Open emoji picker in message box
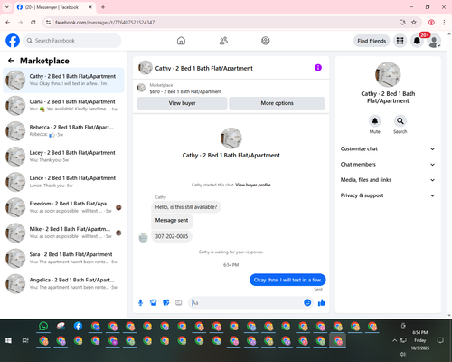Image resolution: width=452 pixels, height=362 pixels. [307, 302]
